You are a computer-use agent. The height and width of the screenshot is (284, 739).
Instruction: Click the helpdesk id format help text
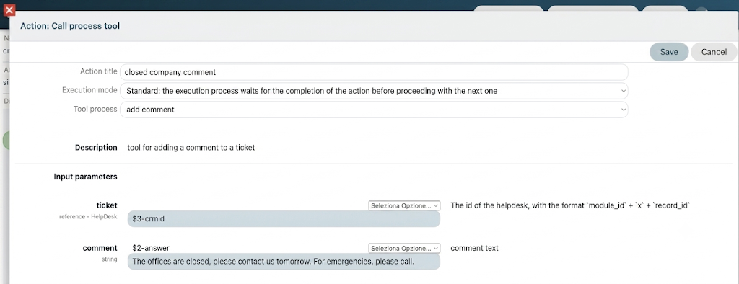pyautogui.click(x=570, y=205)
